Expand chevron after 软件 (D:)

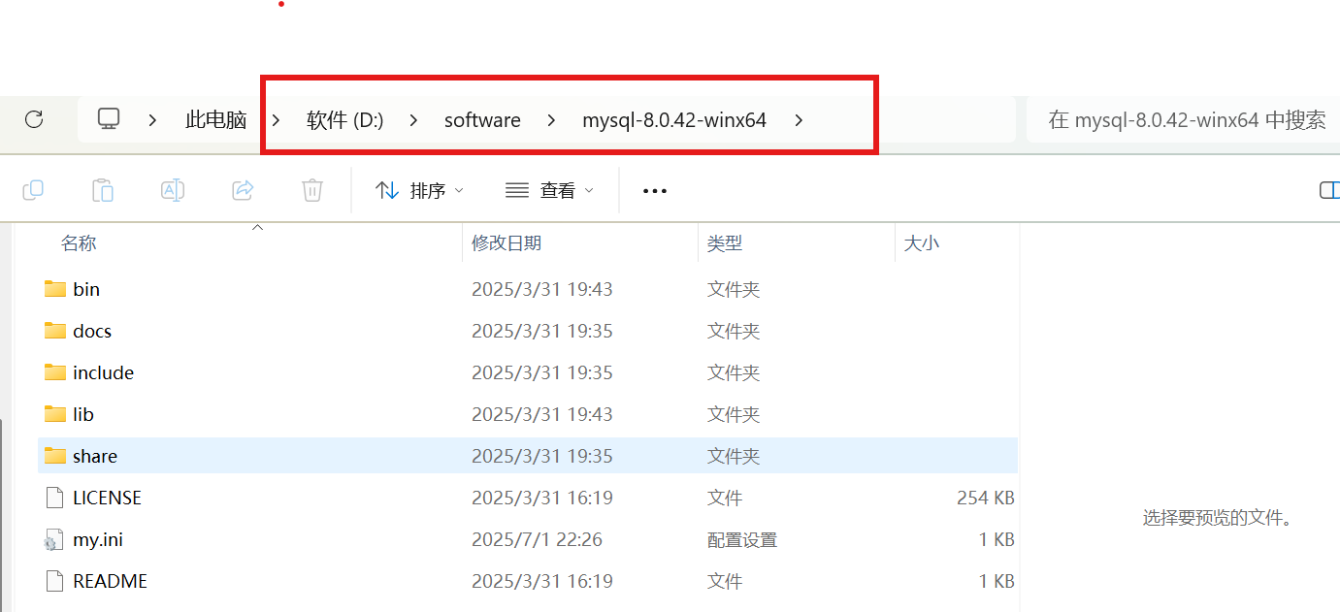point(413,120)
